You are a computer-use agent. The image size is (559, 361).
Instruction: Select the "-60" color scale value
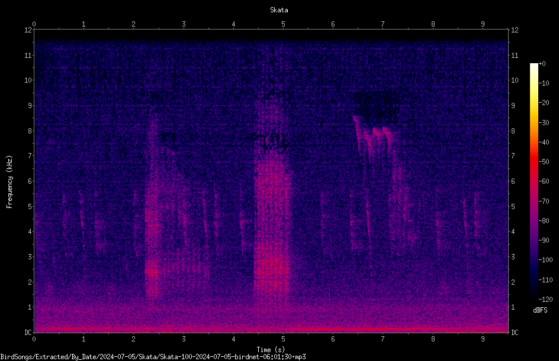[x=544, y=181]
